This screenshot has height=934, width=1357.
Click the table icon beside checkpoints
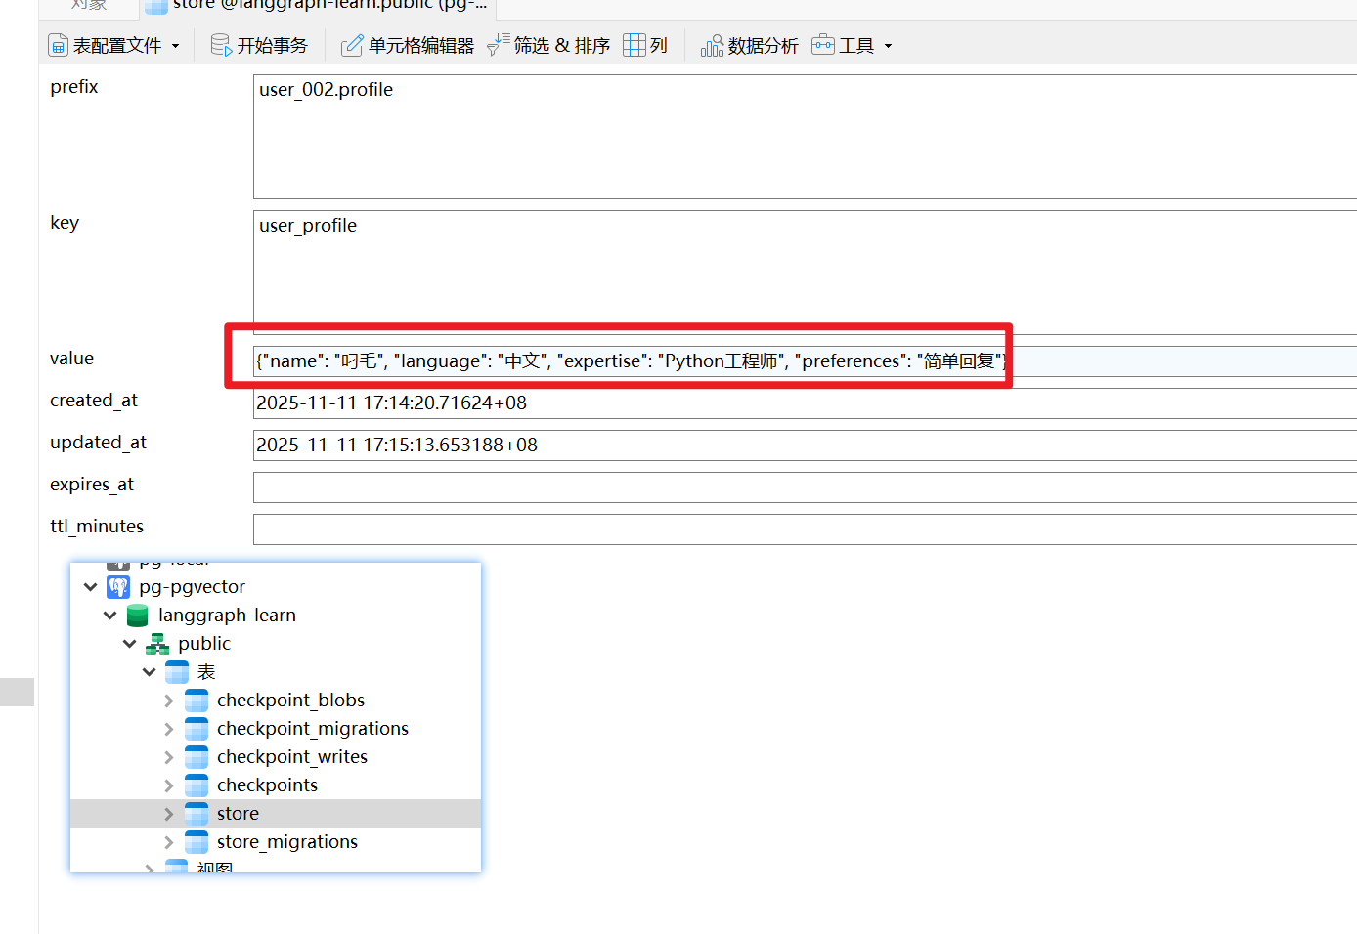click(x=197, y=785)
